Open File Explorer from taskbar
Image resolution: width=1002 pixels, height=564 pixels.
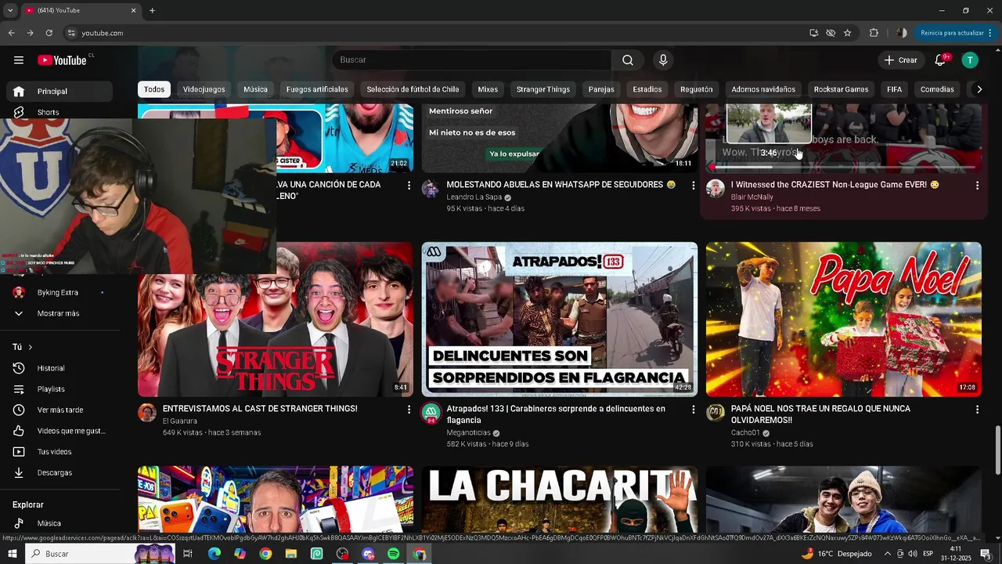coord(291,554)
